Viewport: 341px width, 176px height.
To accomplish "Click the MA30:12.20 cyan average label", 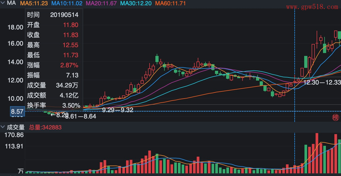I will 136,3.
